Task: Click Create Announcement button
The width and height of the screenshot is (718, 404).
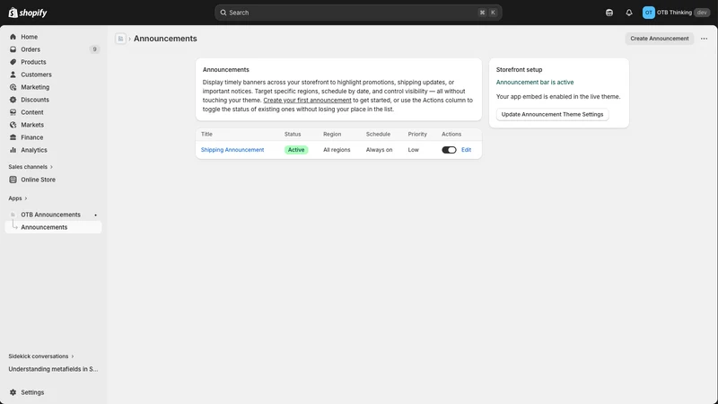Action: pos(660,39)
